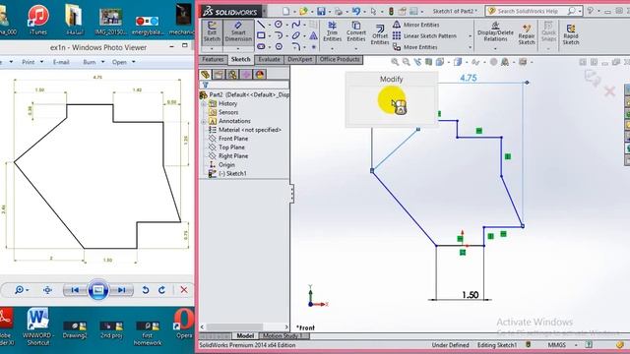Open the DisplayManager tab icon
This screenshot has width=630, height=354.
[x=260, y=75]
